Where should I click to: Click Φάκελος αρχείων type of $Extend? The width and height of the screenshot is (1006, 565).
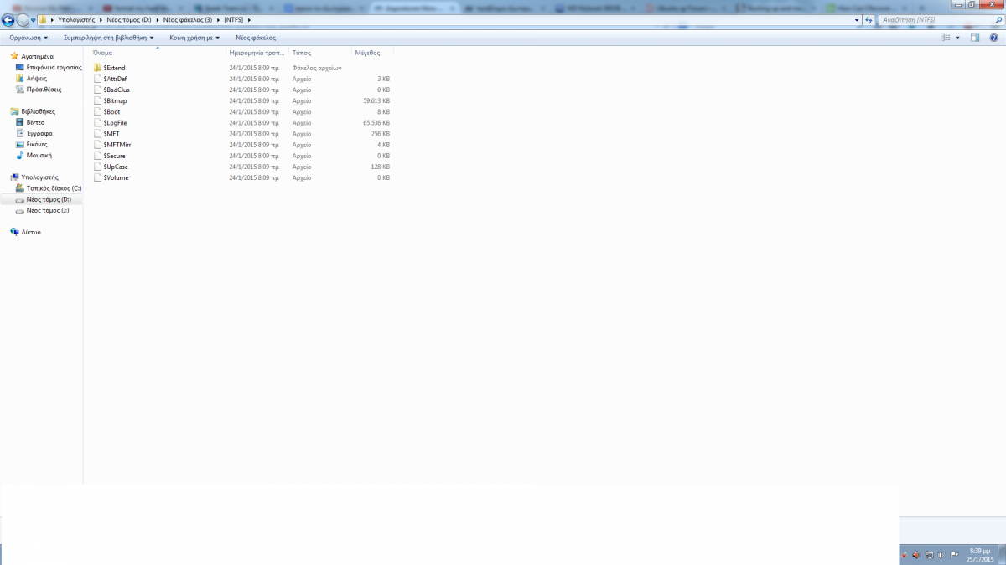(317, 68)
